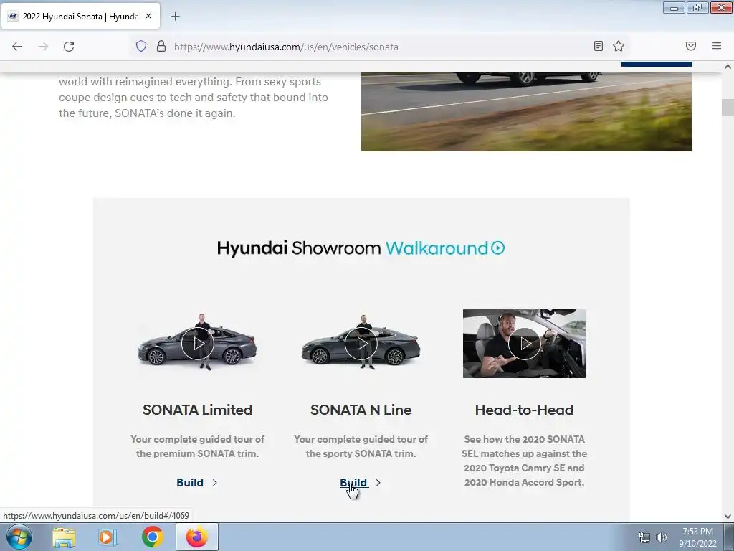Click the Sonata driving road image
The height and width of the screenshot is (551, 734).
tap(526, 111)
